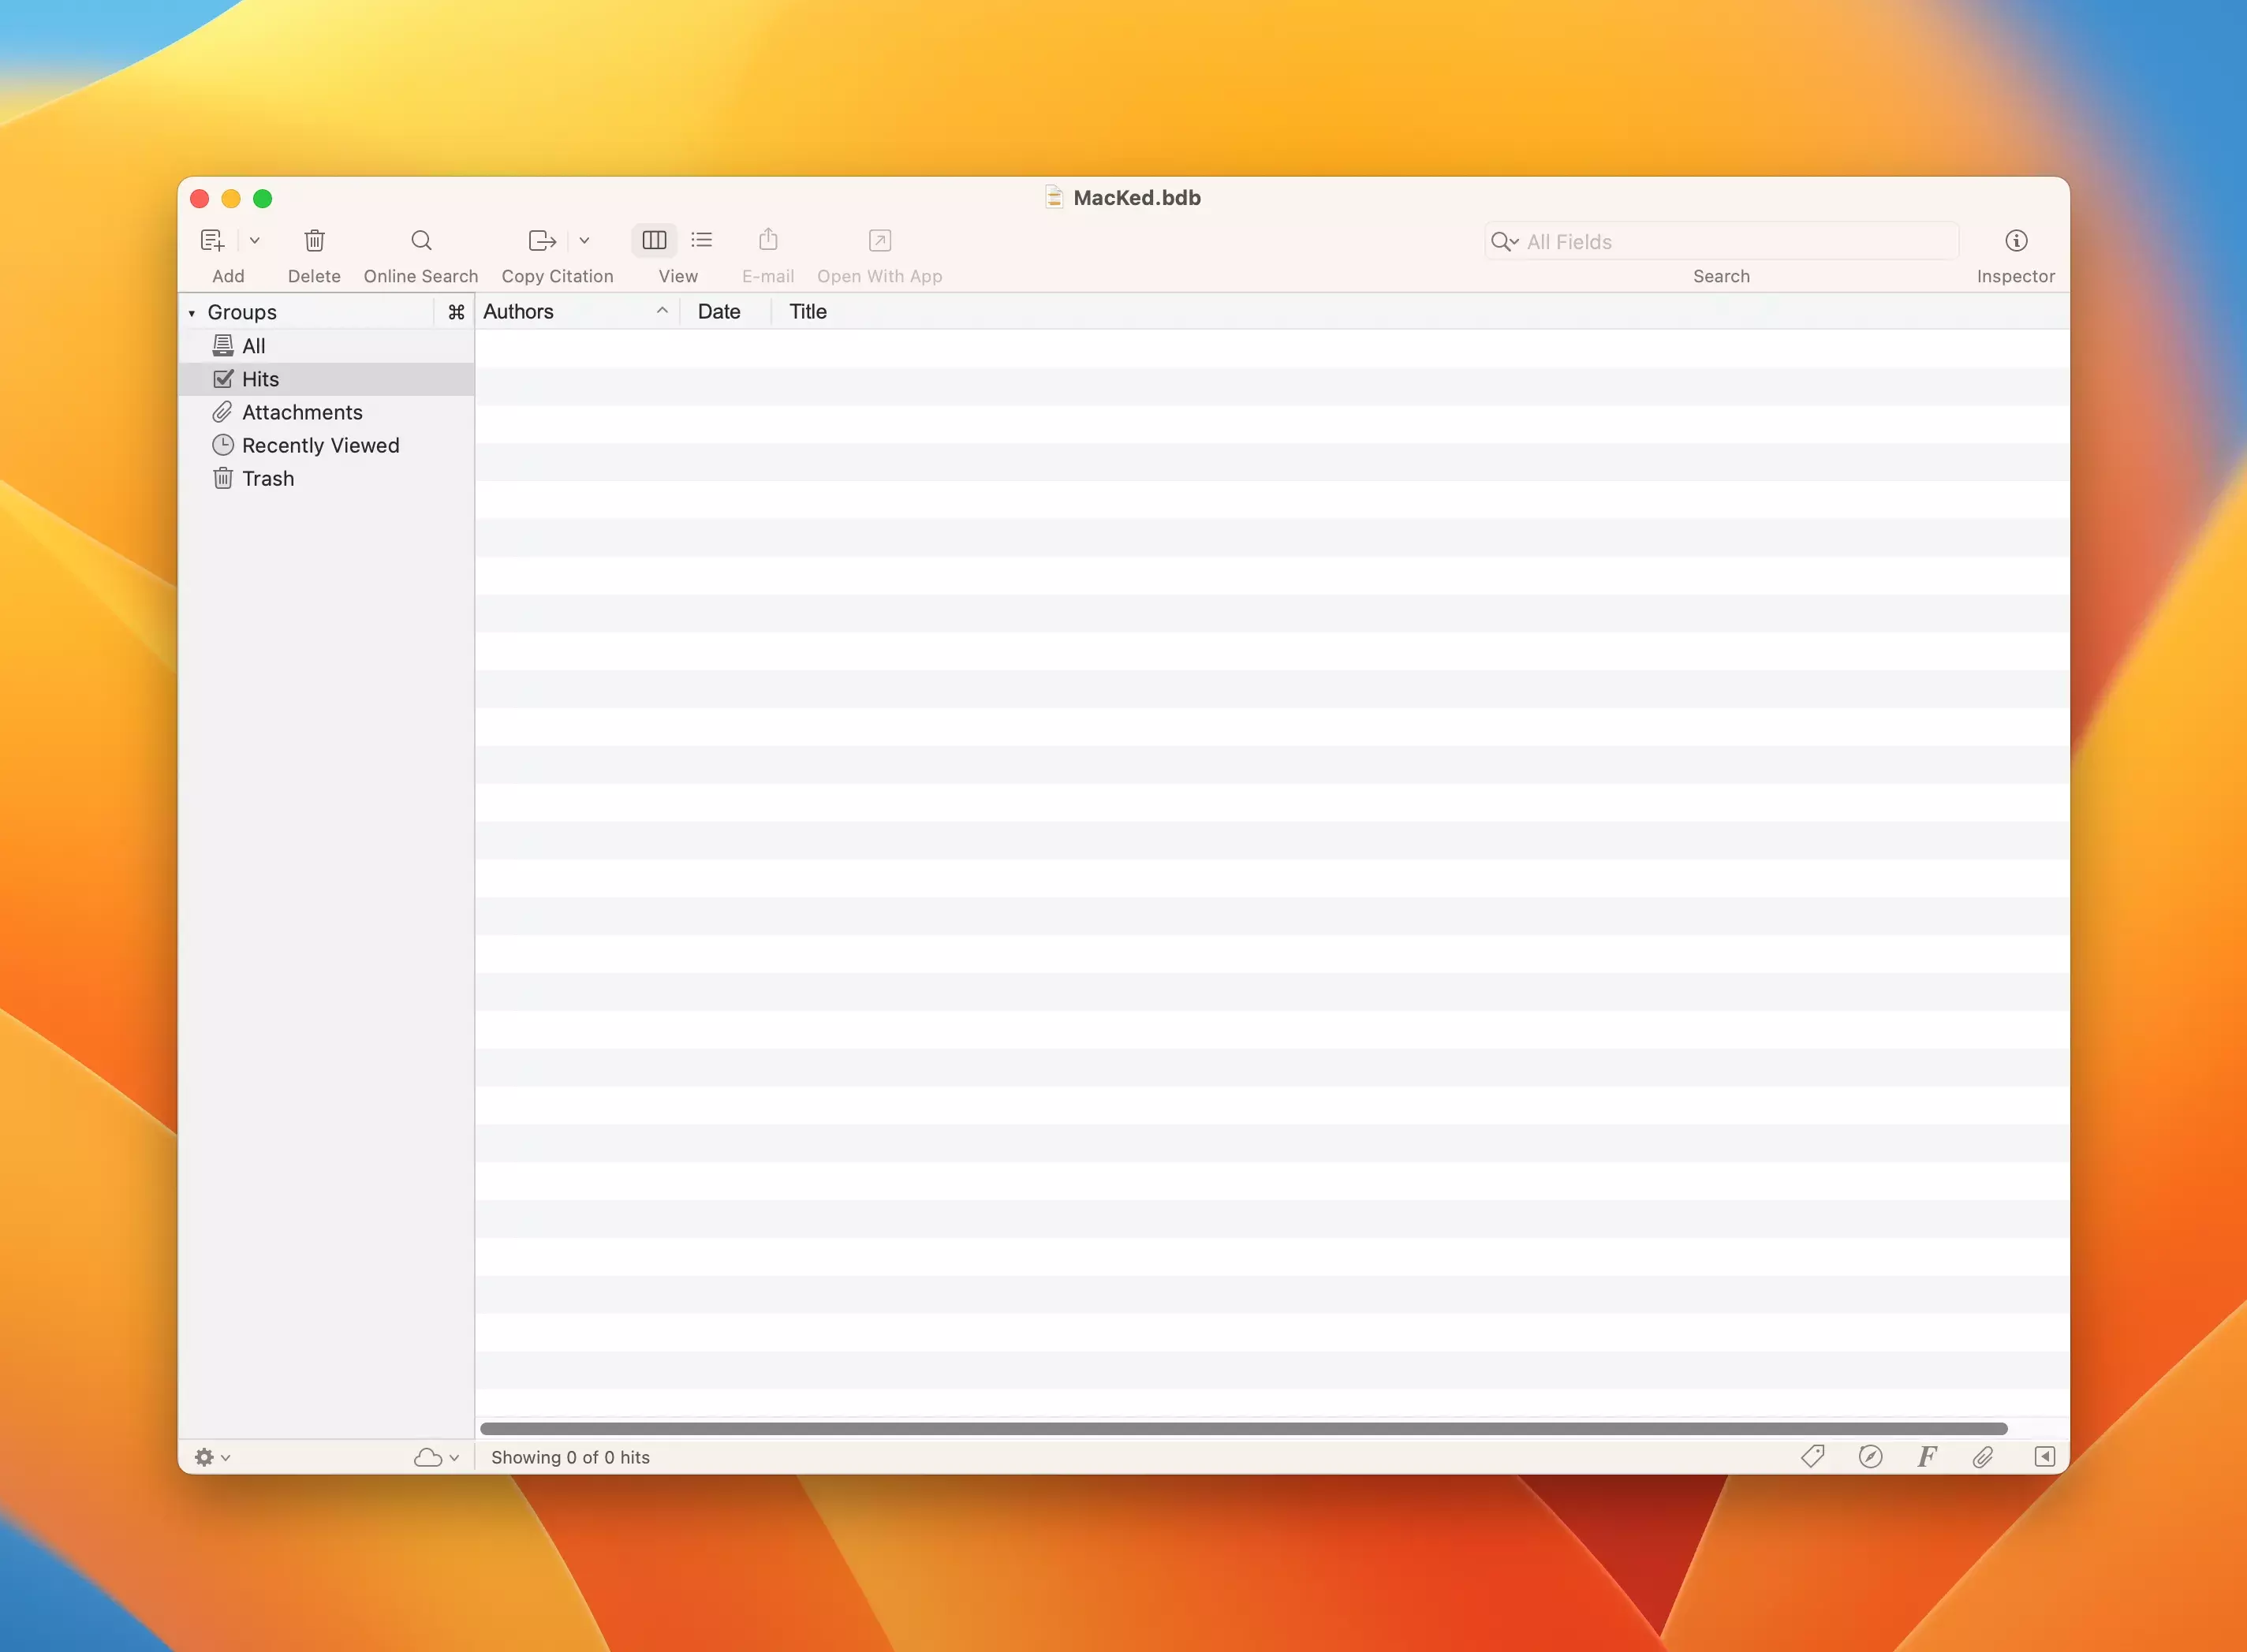The height and width of the screenshot is (1652, 2247).
Task: Expand the Copy Citation dropdown arrow
Action: 584,240
